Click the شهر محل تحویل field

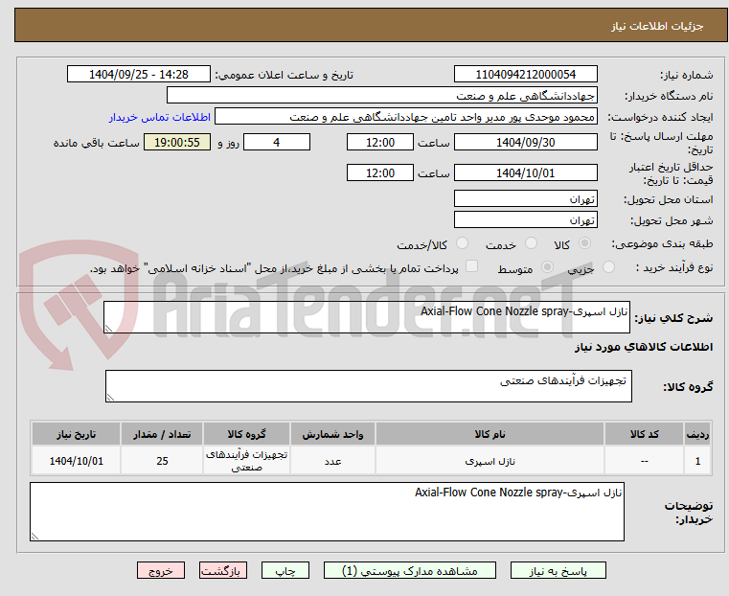(525, 219)
